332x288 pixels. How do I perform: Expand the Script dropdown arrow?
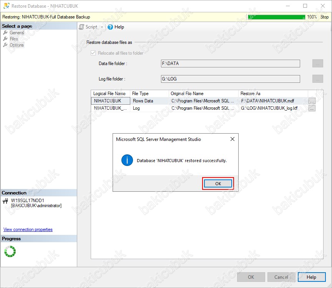(x=102, y=27)
